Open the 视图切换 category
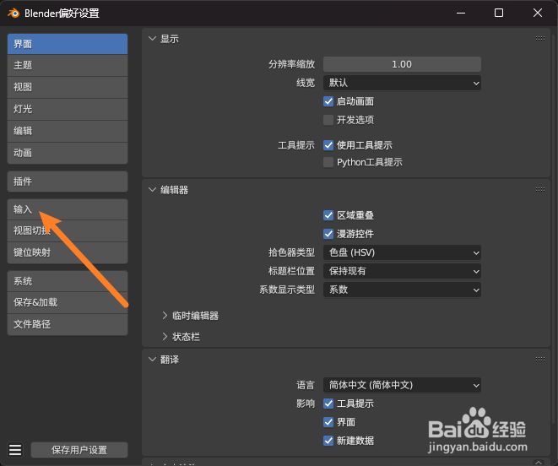This screenshot has height=466, width=558. click(68, 231)
